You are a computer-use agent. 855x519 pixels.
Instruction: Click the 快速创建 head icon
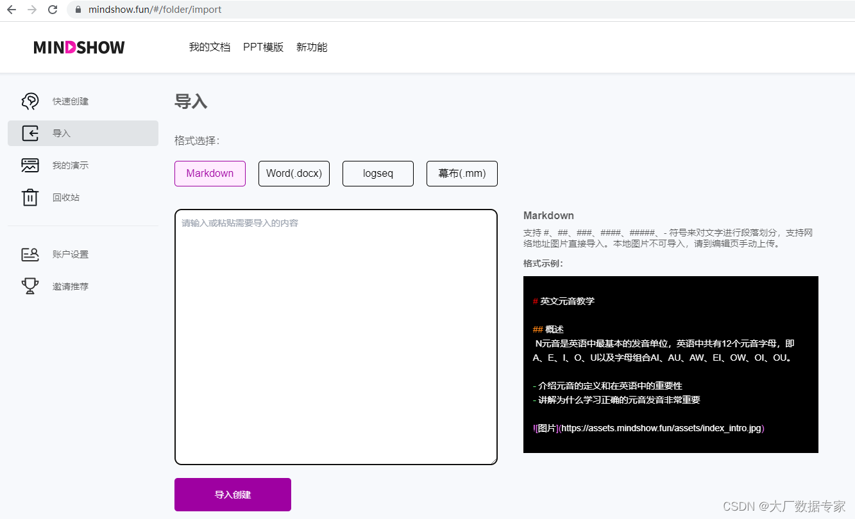30,101
